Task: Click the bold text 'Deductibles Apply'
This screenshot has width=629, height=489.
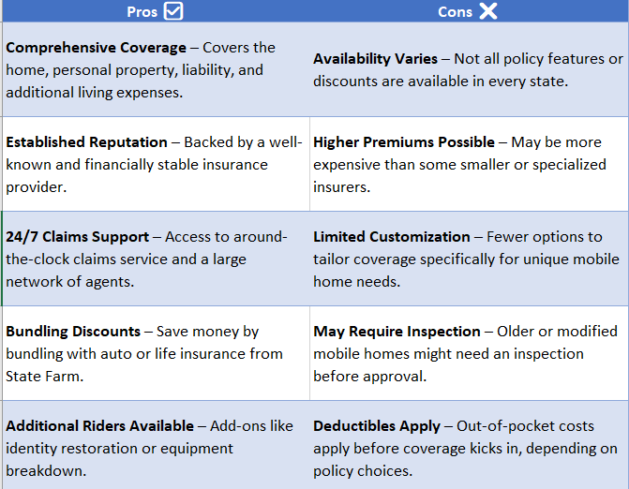Action: (x=377, y=426)
